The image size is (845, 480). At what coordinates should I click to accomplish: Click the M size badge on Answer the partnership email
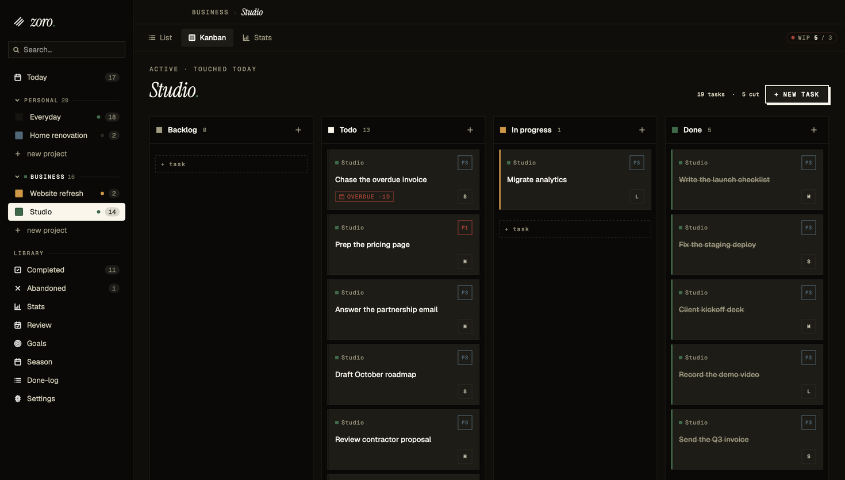(465, 327)
